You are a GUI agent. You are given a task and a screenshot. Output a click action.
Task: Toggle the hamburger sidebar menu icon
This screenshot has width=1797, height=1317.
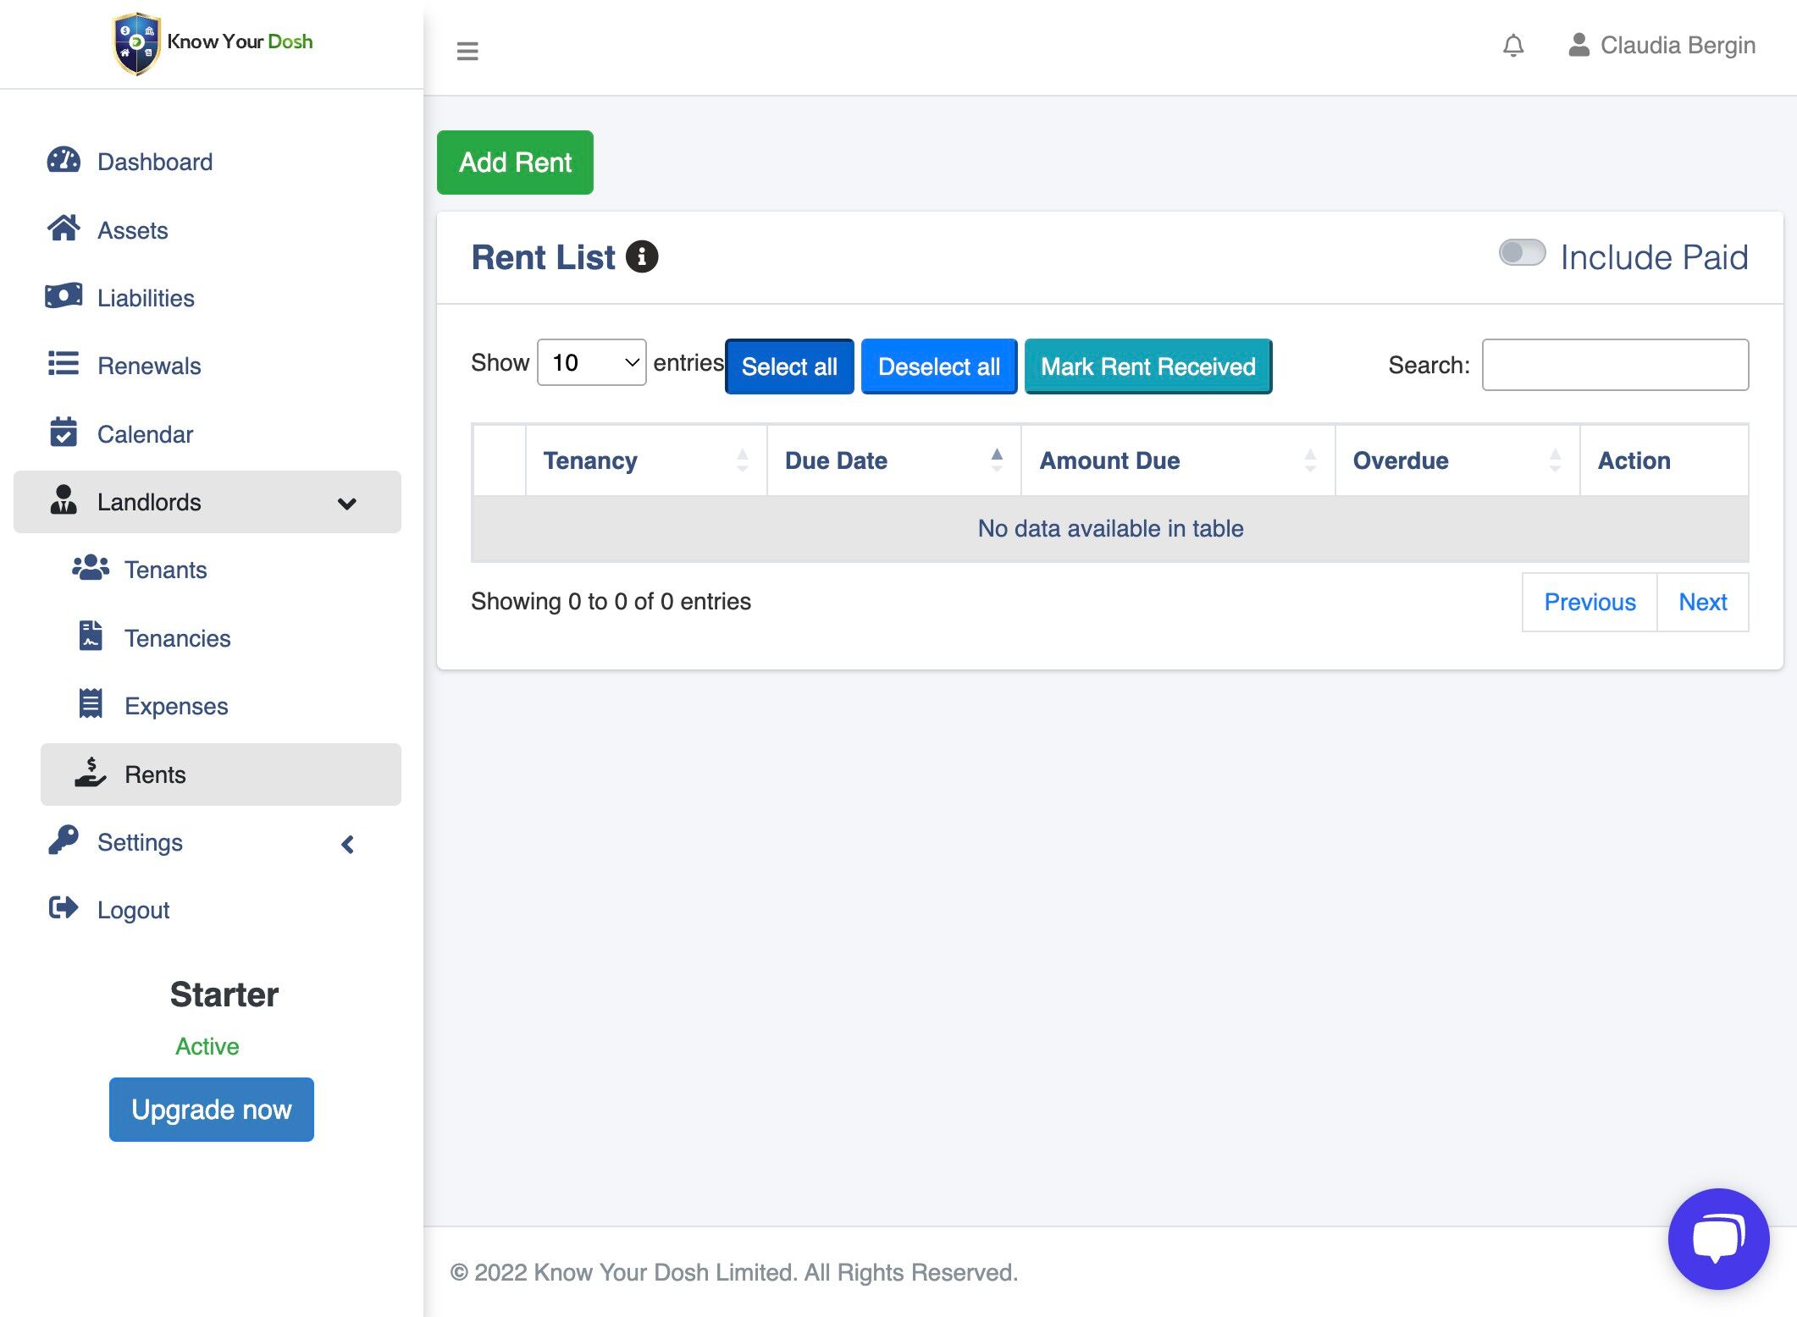[x=467, y=51]
